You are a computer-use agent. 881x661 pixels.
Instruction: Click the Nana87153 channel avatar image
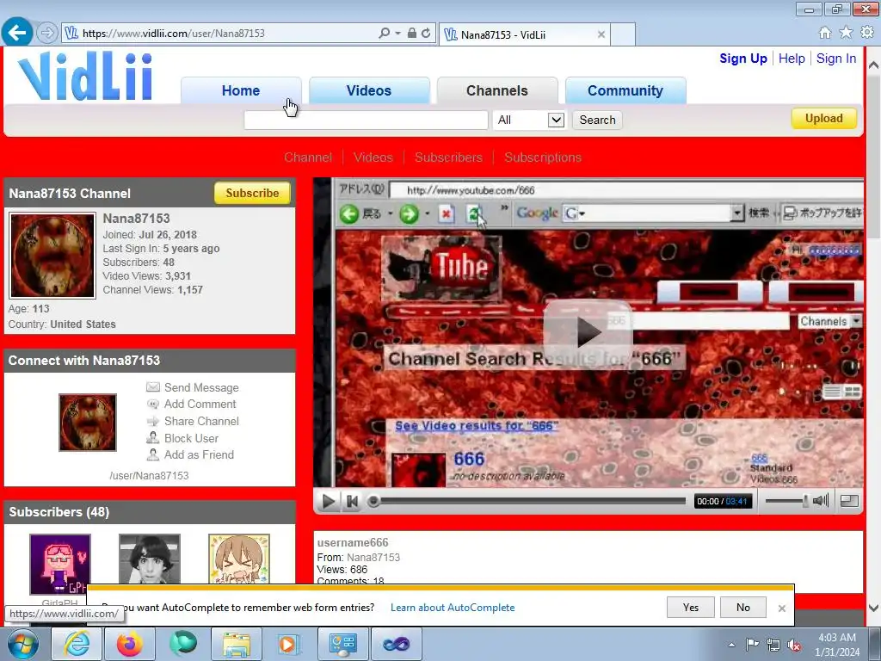52,255
